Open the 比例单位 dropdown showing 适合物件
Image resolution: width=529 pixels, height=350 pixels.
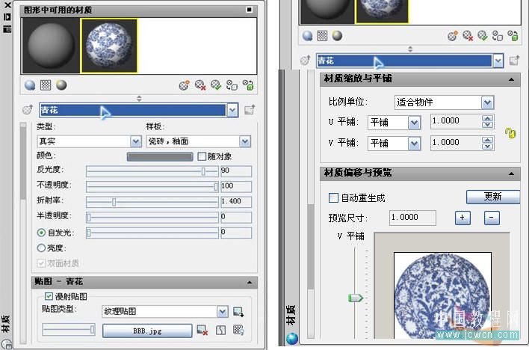487,102
